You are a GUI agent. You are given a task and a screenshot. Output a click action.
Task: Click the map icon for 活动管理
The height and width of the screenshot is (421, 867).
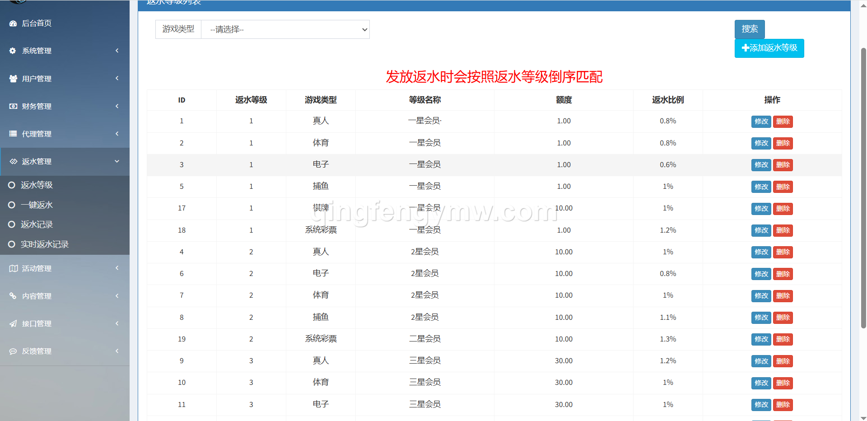pos(13,268)
